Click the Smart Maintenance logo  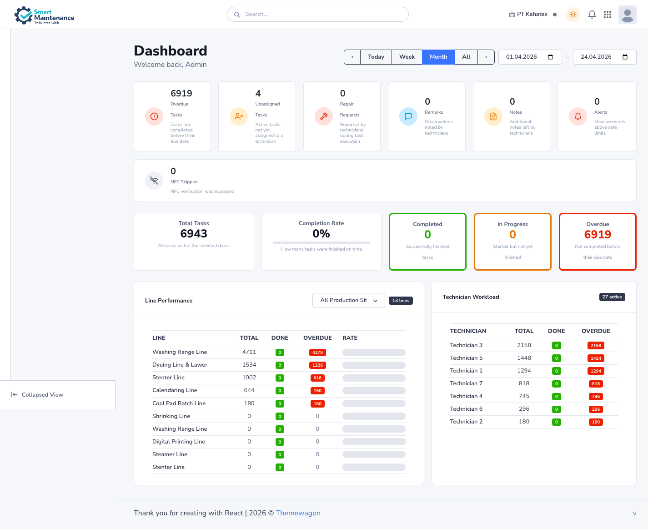click(x=44, y=15)
